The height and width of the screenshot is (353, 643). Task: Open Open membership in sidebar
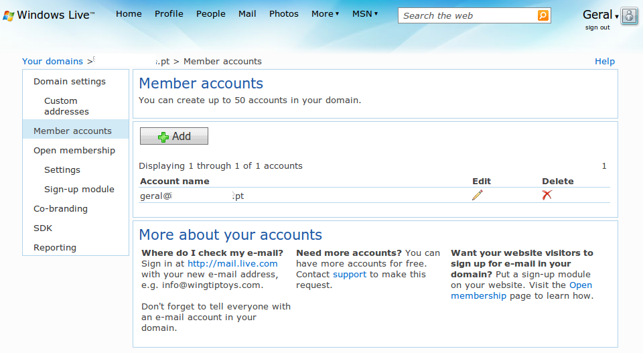[74, 151]
